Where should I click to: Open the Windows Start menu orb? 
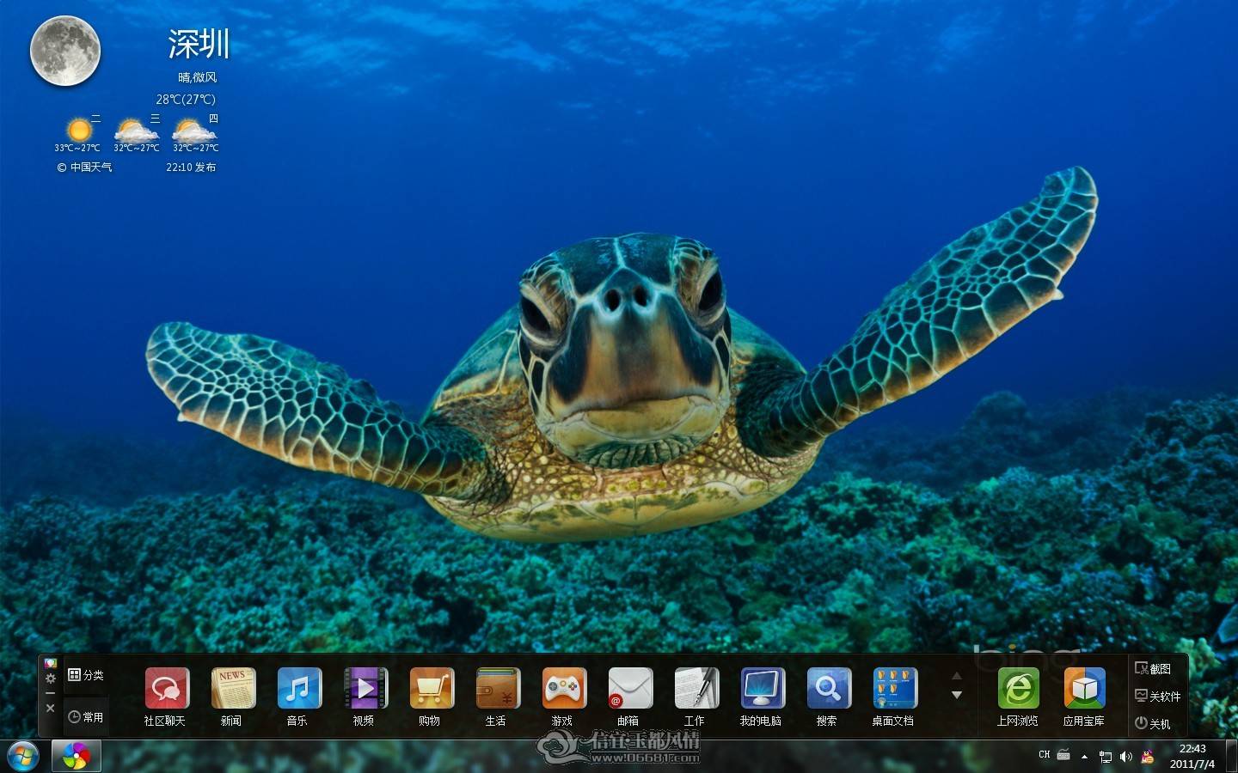pyautogui.click(x=23, y=757)
